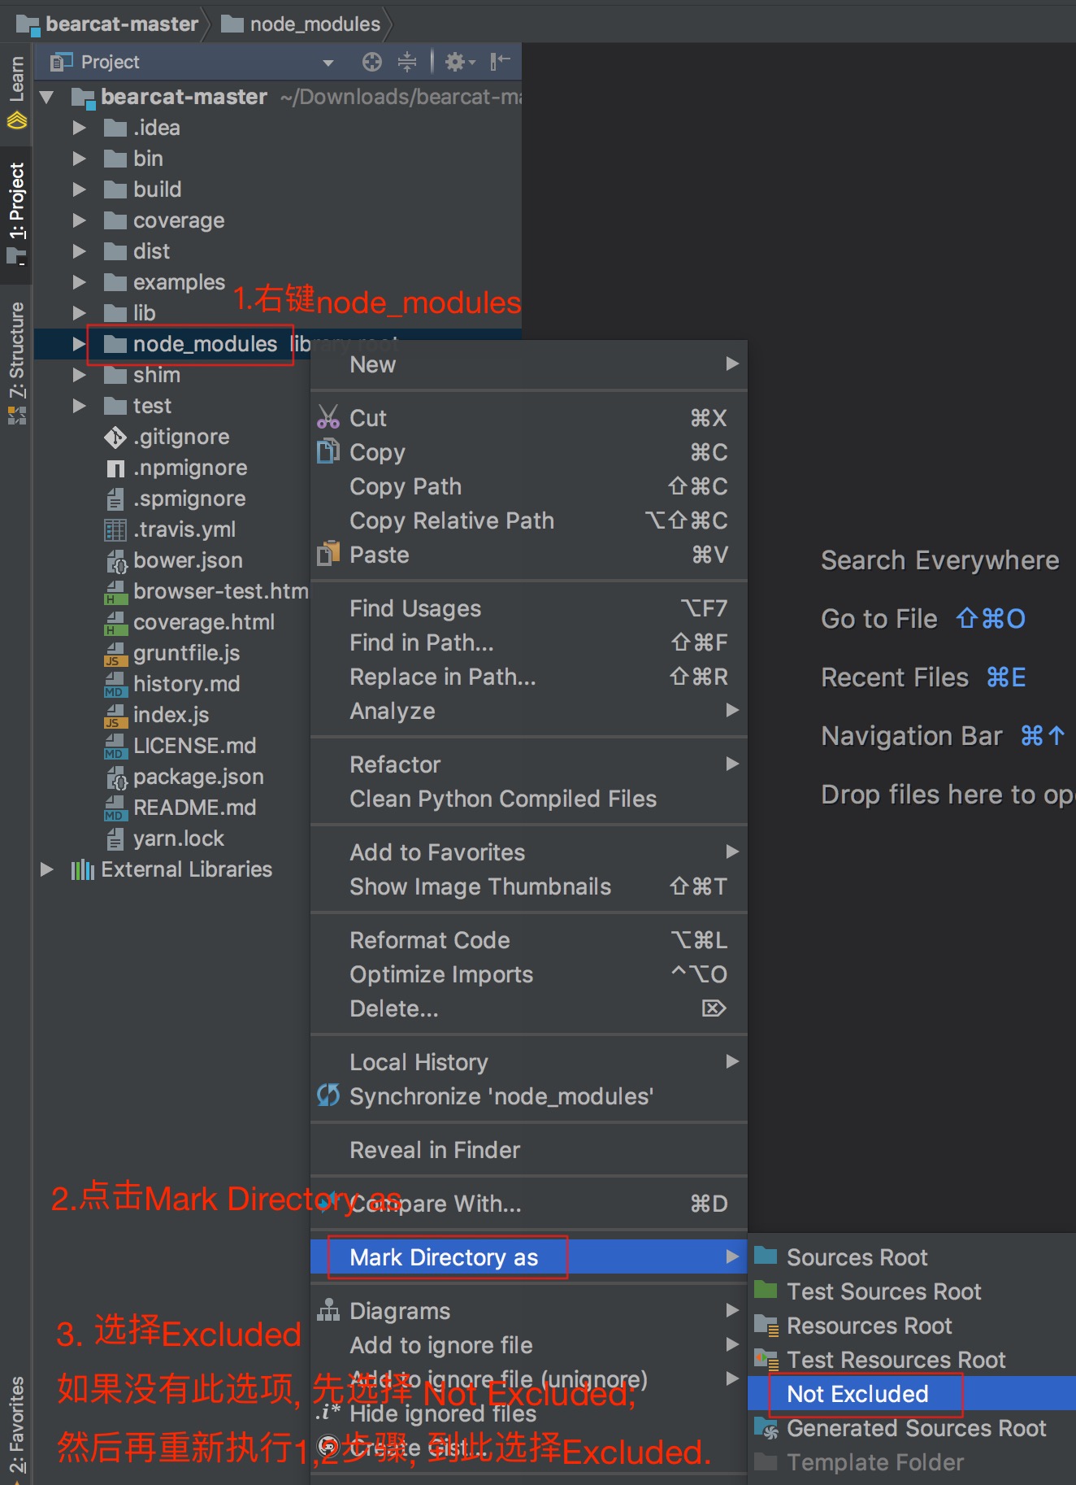
Task: Expand the examples folder
Action: (x=79, y=282)
